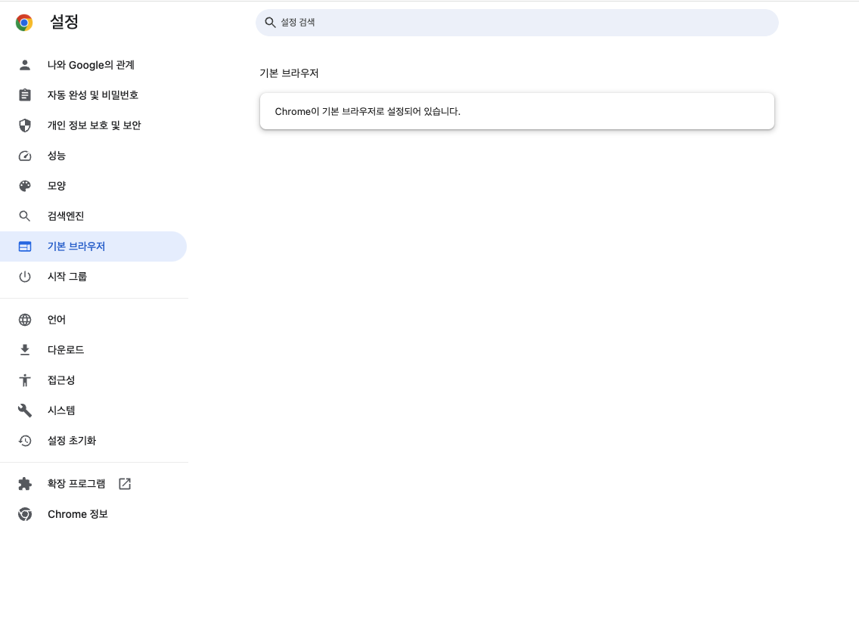Screen dimensions: 859x623
Task: Open the 다운로드 settings page
Action: coord(93,349)
